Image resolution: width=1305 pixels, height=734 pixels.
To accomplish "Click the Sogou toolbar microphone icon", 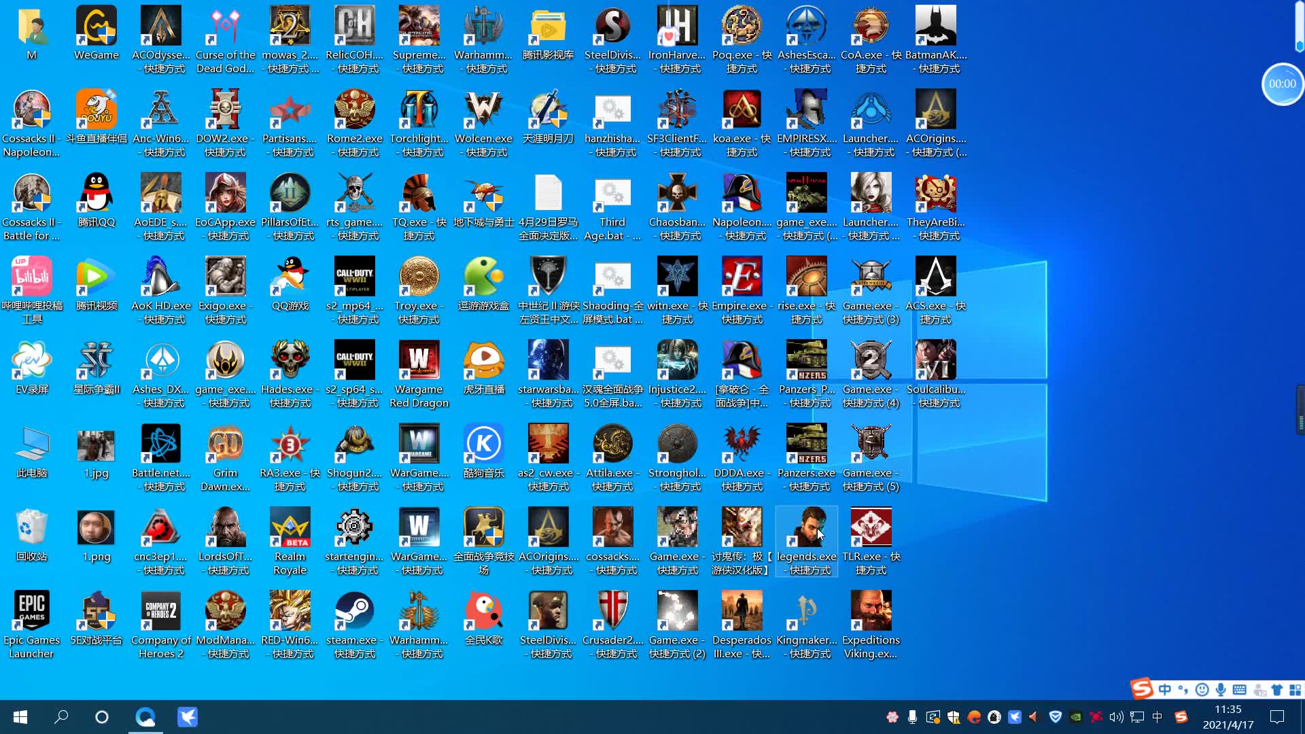I will tap(1221, 690).
